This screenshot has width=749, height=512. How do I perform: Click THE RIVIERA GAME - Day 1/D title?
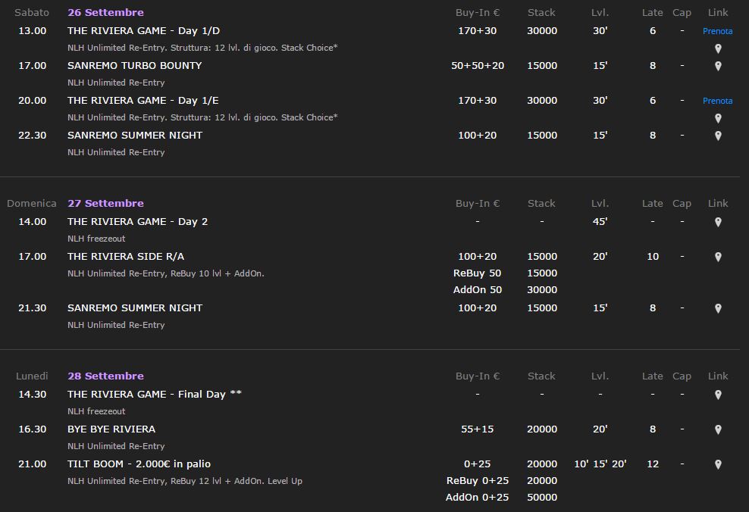144,31
